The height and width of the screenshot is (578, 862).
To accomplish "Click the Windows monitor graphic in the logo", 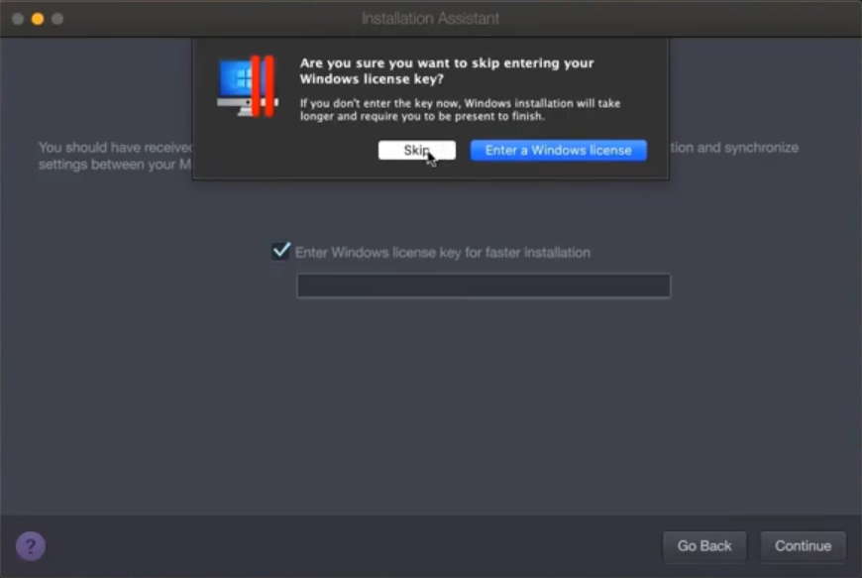I will (x=235, y=86).
